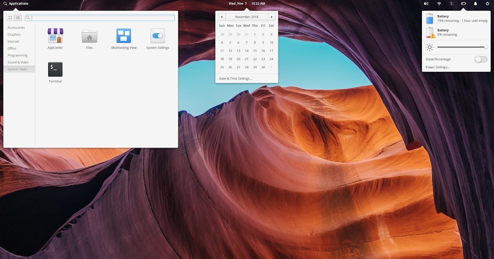Select November 15 in the calendar
Screen dimensions: 494x259
(255, 51)
